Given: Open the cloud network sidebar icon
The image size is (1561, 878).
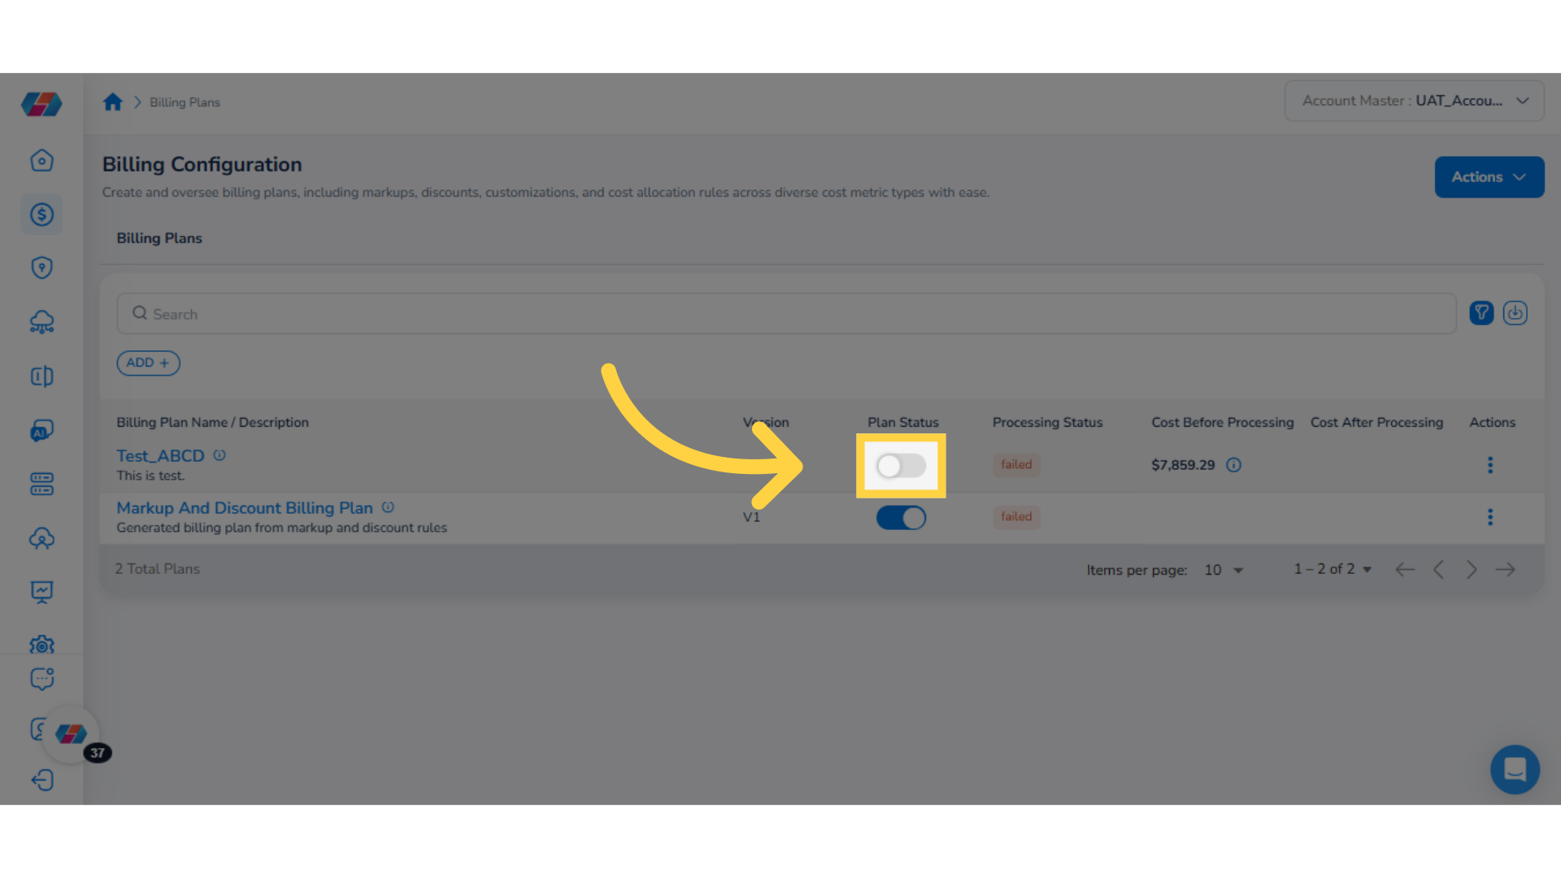Looking at the screenshot, I should 41,322.
